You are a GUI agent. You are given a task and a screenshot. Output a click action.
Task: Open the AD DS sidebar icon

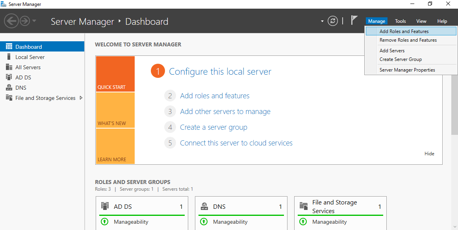pos(9,77)
